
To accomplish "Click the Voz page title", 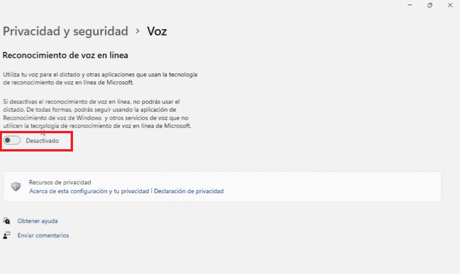I will tap(157, 31).
